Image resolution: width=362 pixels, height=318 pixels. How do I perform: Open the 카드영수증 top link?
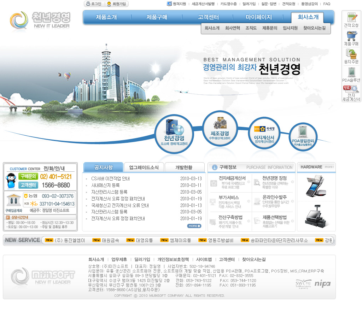pyautogui.click(x=228, y=4)
